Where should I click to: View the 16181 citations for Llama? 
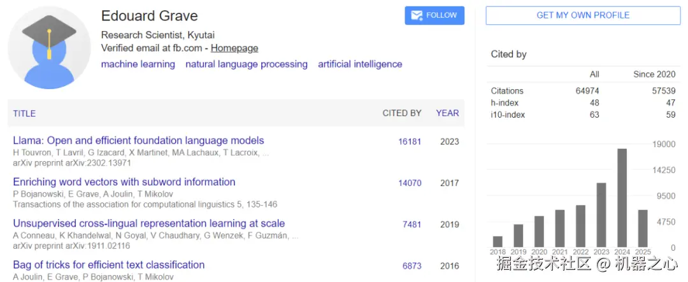point(410,141)
